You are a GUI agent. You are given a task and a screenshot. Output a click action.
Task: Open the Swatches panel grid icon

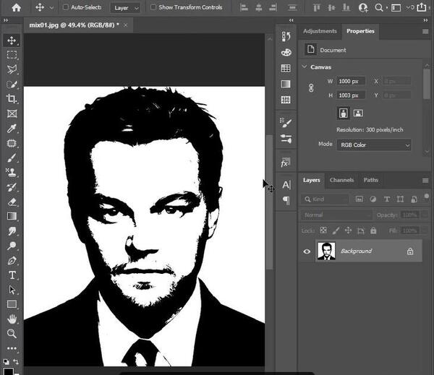[286, 68]
